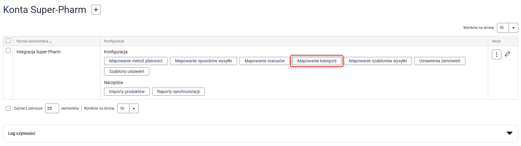The image size is (521, 146).
Task: Enable the Zaznacz pierwsze checkbox
Action: pos(8,108)
